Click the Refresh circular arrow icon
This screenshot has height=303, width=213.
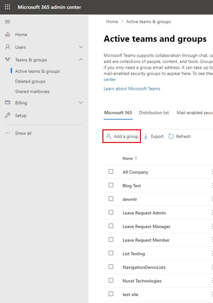(171, 136)
